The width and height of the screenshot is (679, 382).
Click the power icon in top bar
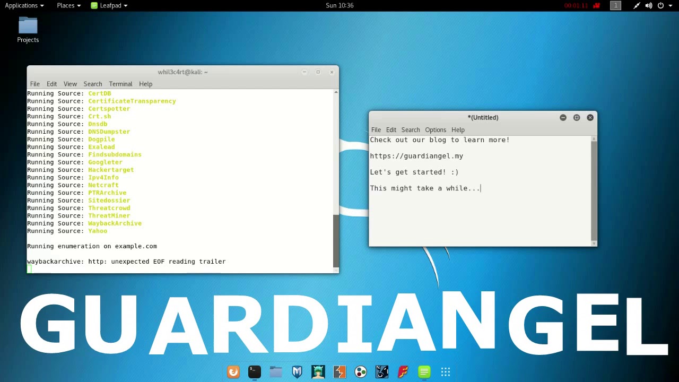660,5
